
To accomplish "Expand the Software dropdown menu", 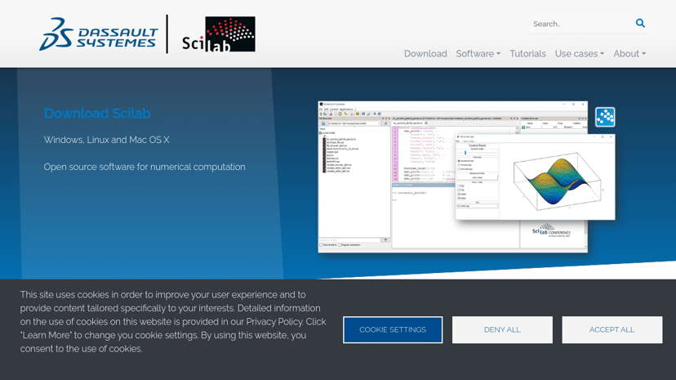I will (x=478, y=53).
